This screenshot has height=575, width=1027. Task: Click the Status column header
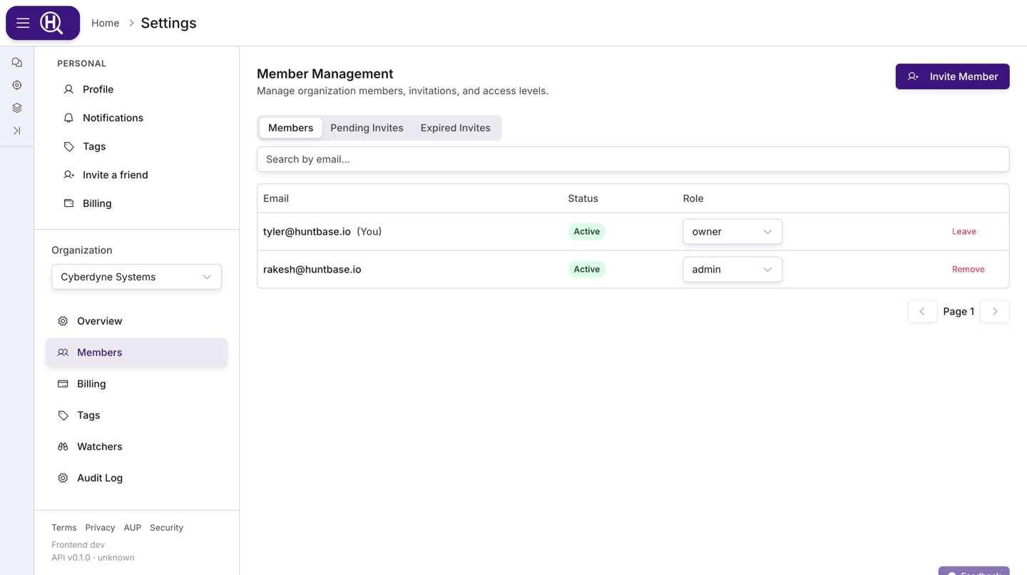click(583, 199)
